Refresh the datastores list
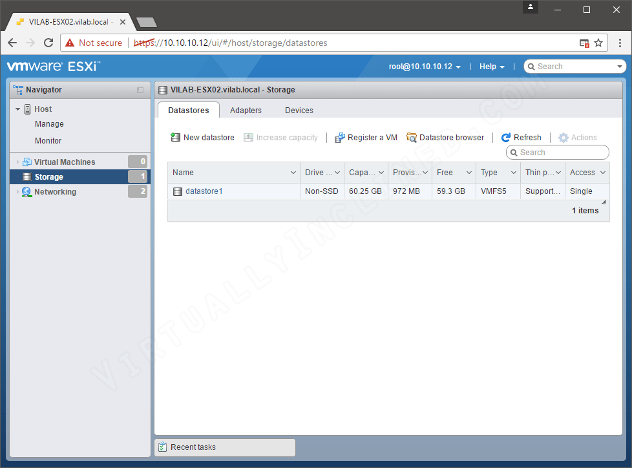 tap(521, 137)
